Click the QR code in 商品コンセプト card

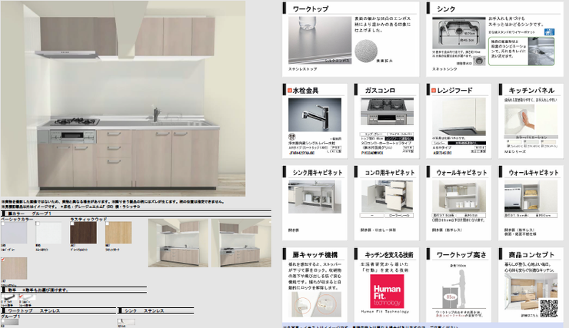[549, 308]
